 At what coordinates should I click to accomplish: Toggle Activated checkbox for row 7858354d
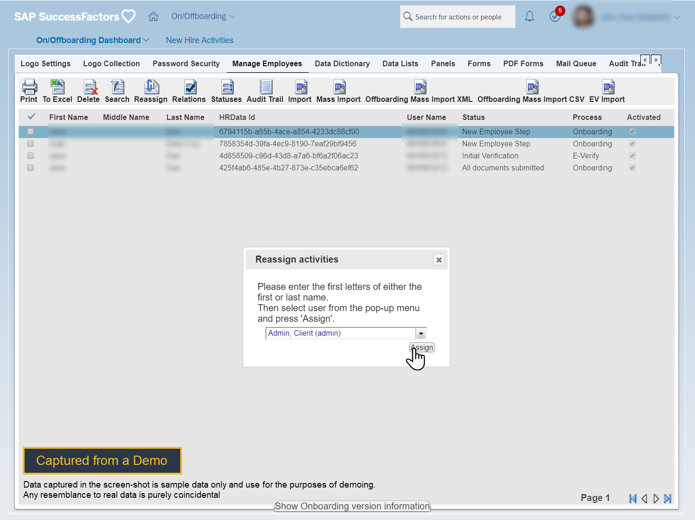point(632,144)
